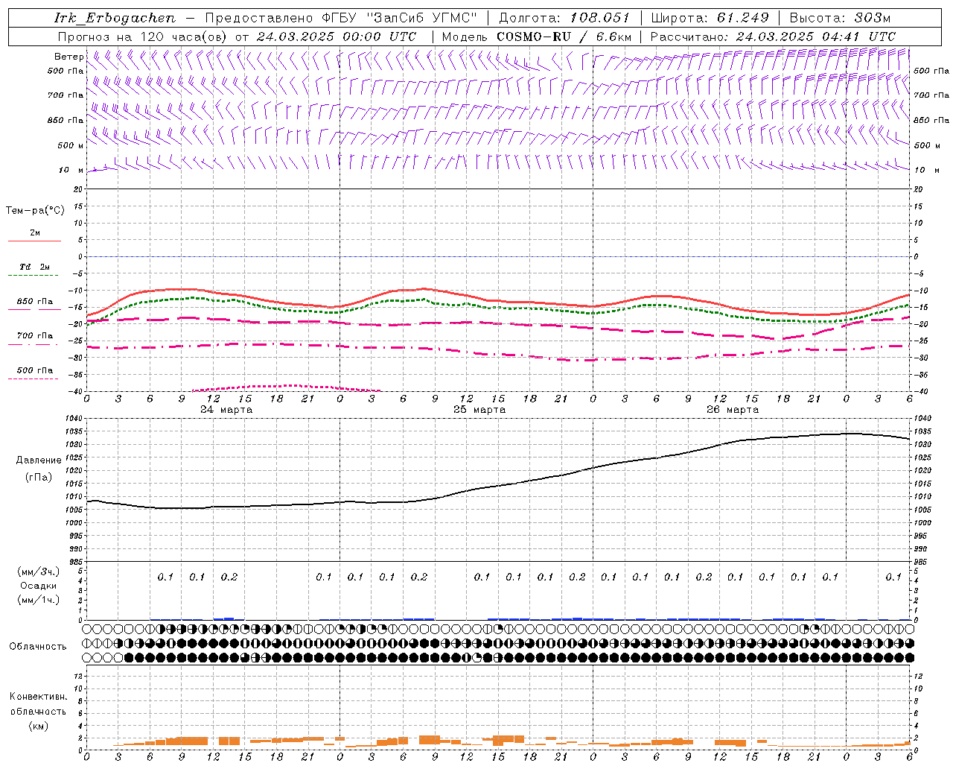Click the (мм/1ч.) precipitation unit label
The width and height of the screenshot is (953, 763).
pyautogui.click(x=39, y=601)
